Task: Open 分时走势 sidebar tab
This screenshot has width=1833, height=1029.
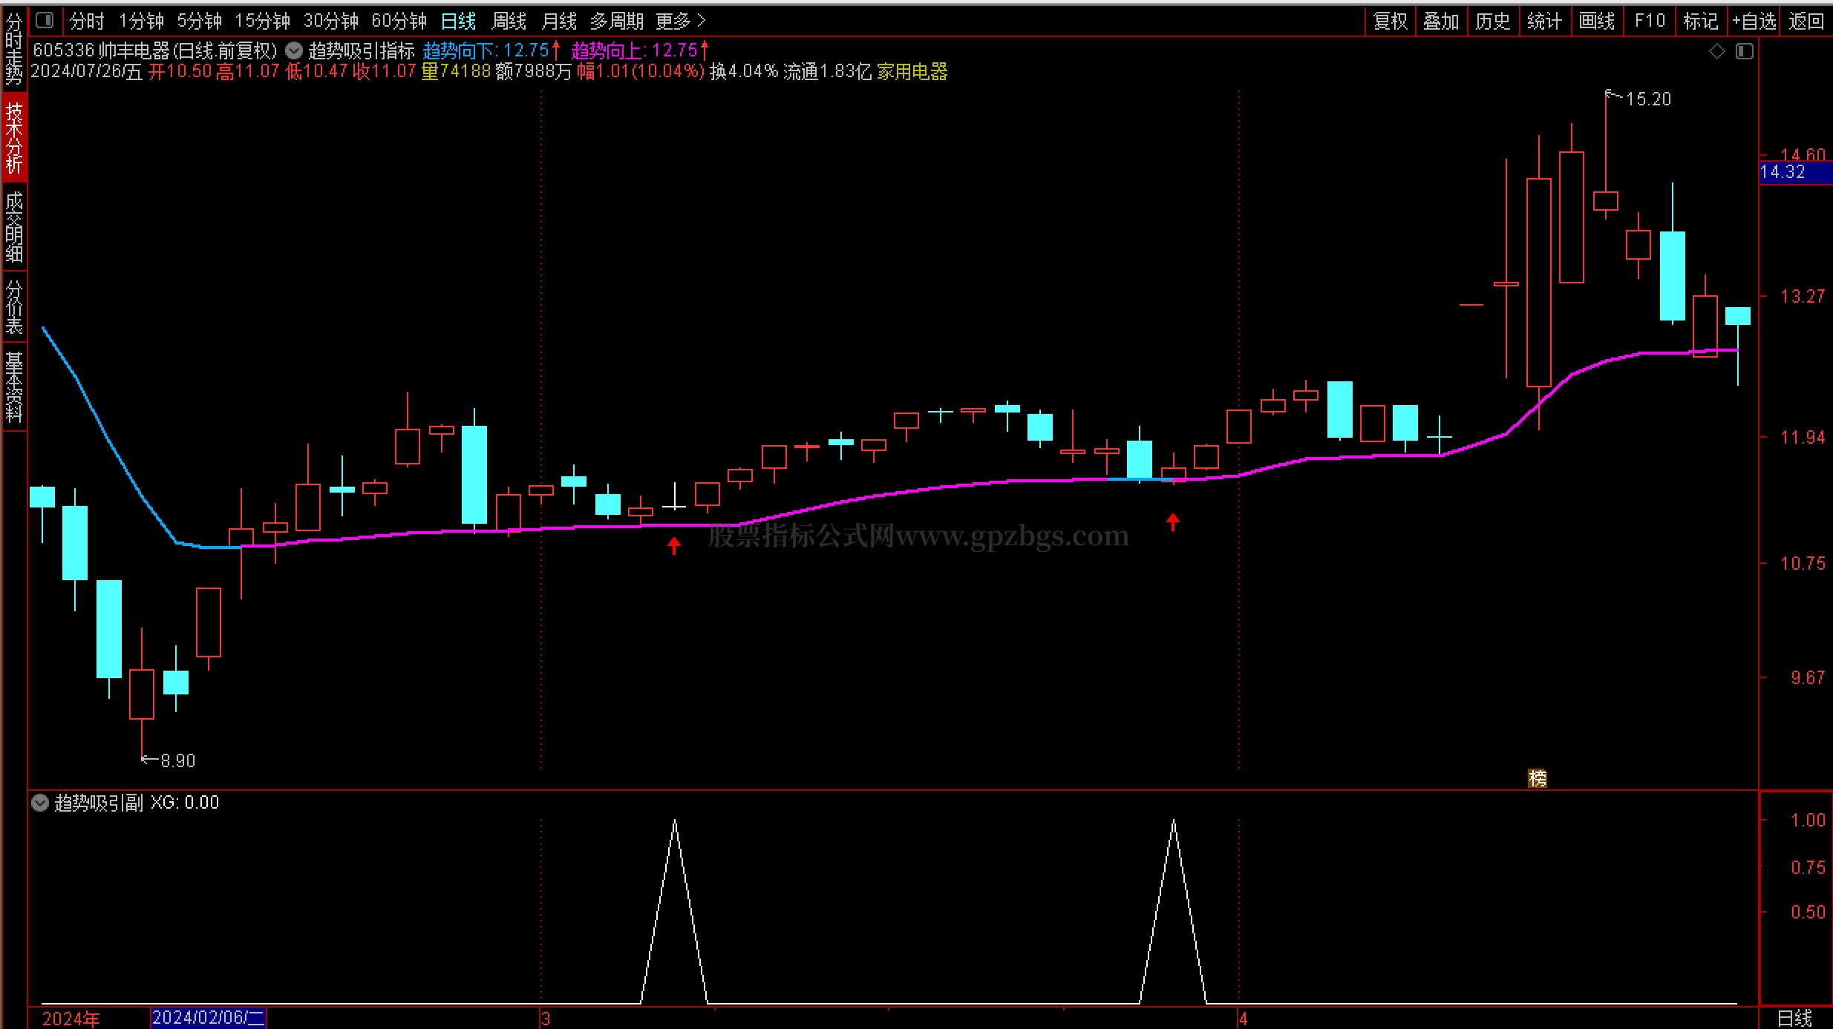Action: tap(14, 48)
